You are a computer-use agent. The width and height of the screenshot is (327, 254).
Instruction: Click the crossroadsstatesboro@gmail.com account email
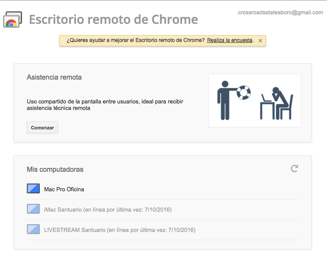pos(280,13)
